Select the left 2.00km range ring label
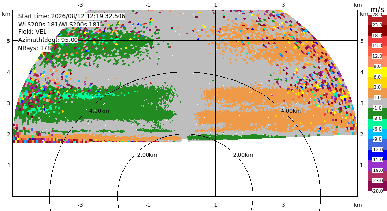 [x=148, y=155]
